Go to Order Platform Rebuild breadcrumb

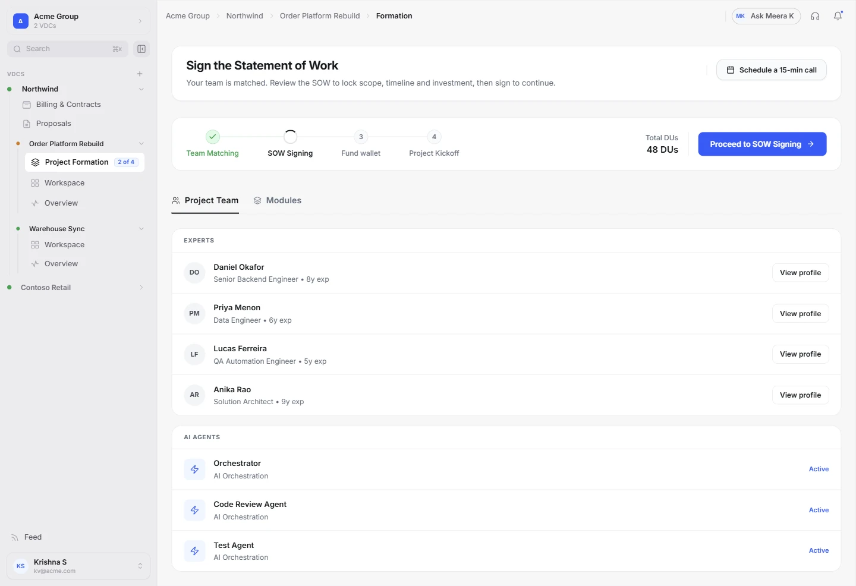click(x=320, y=16)
